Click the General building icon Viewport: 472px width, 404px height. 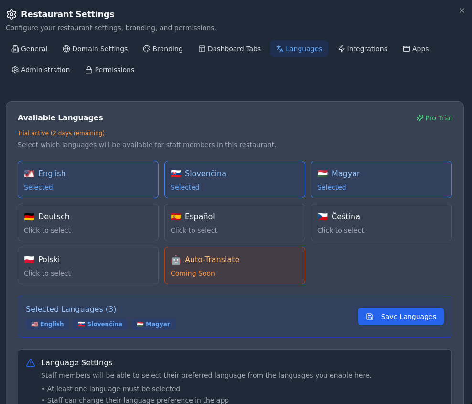[15, 49]
